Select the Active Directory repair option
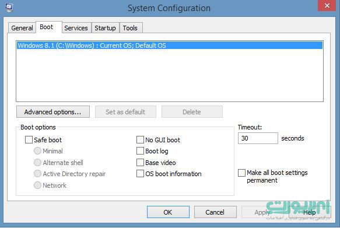 click(x=37, y=174)
